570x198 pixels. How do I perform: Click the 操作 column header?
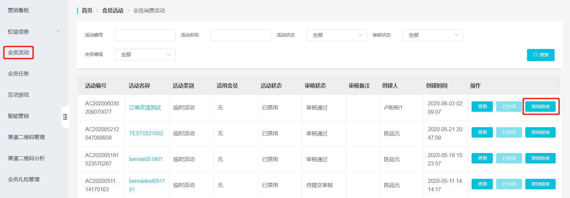(x=475, y=86)
